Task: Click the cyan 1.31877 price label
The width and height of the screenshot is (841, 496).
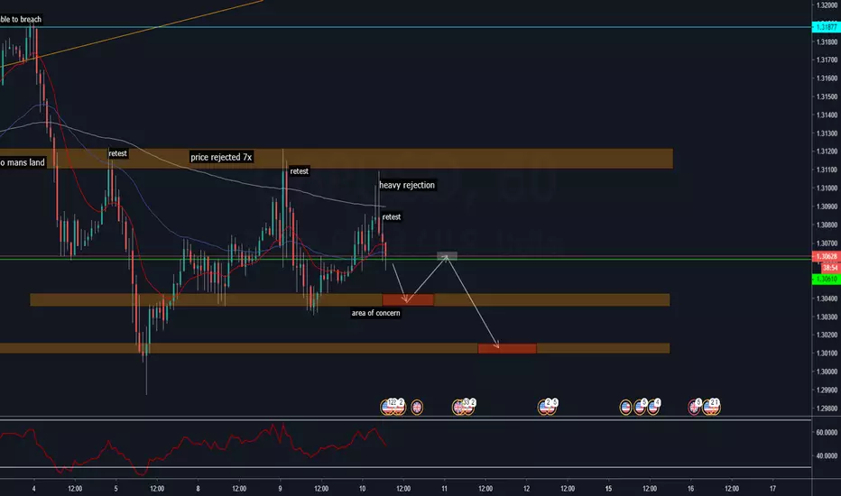Action: (x=826, y=27)
